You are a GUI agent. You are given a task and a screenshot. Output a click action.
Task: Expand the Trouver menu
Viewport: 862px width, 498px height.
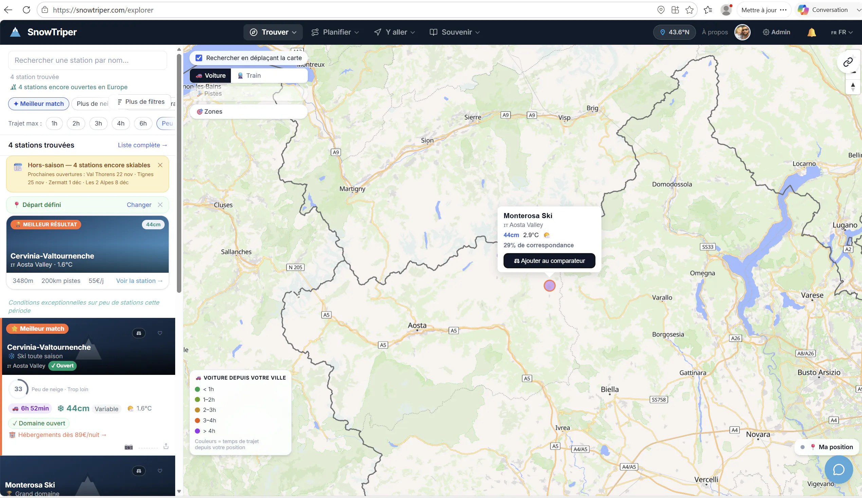click(x=273, y=32)
